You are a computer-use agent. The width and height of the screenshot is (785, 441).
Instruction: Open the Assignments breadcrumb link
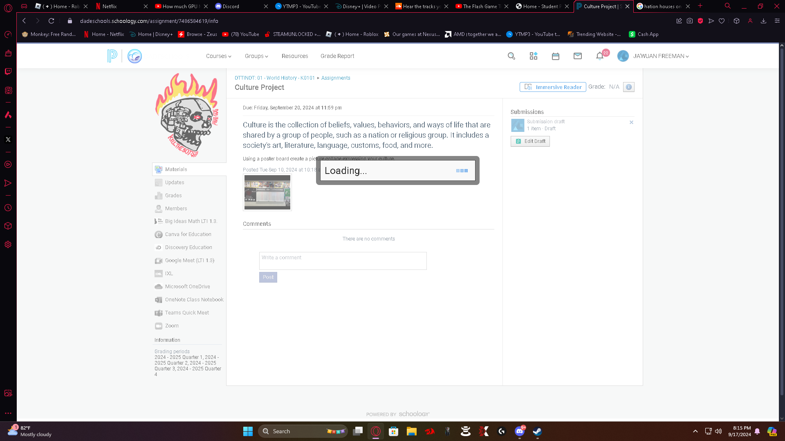click(335, 78)
